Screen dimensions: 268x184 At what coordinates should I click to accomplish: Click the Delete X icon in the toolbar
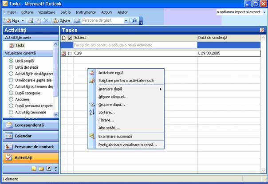click(47, 21)
